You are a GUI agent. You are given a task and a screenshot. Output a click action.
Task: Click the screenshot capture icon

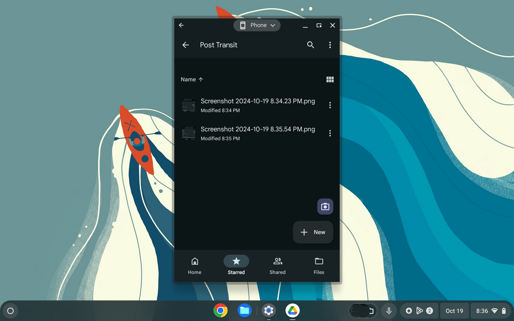pyautogui.click(x=324, y=206)
